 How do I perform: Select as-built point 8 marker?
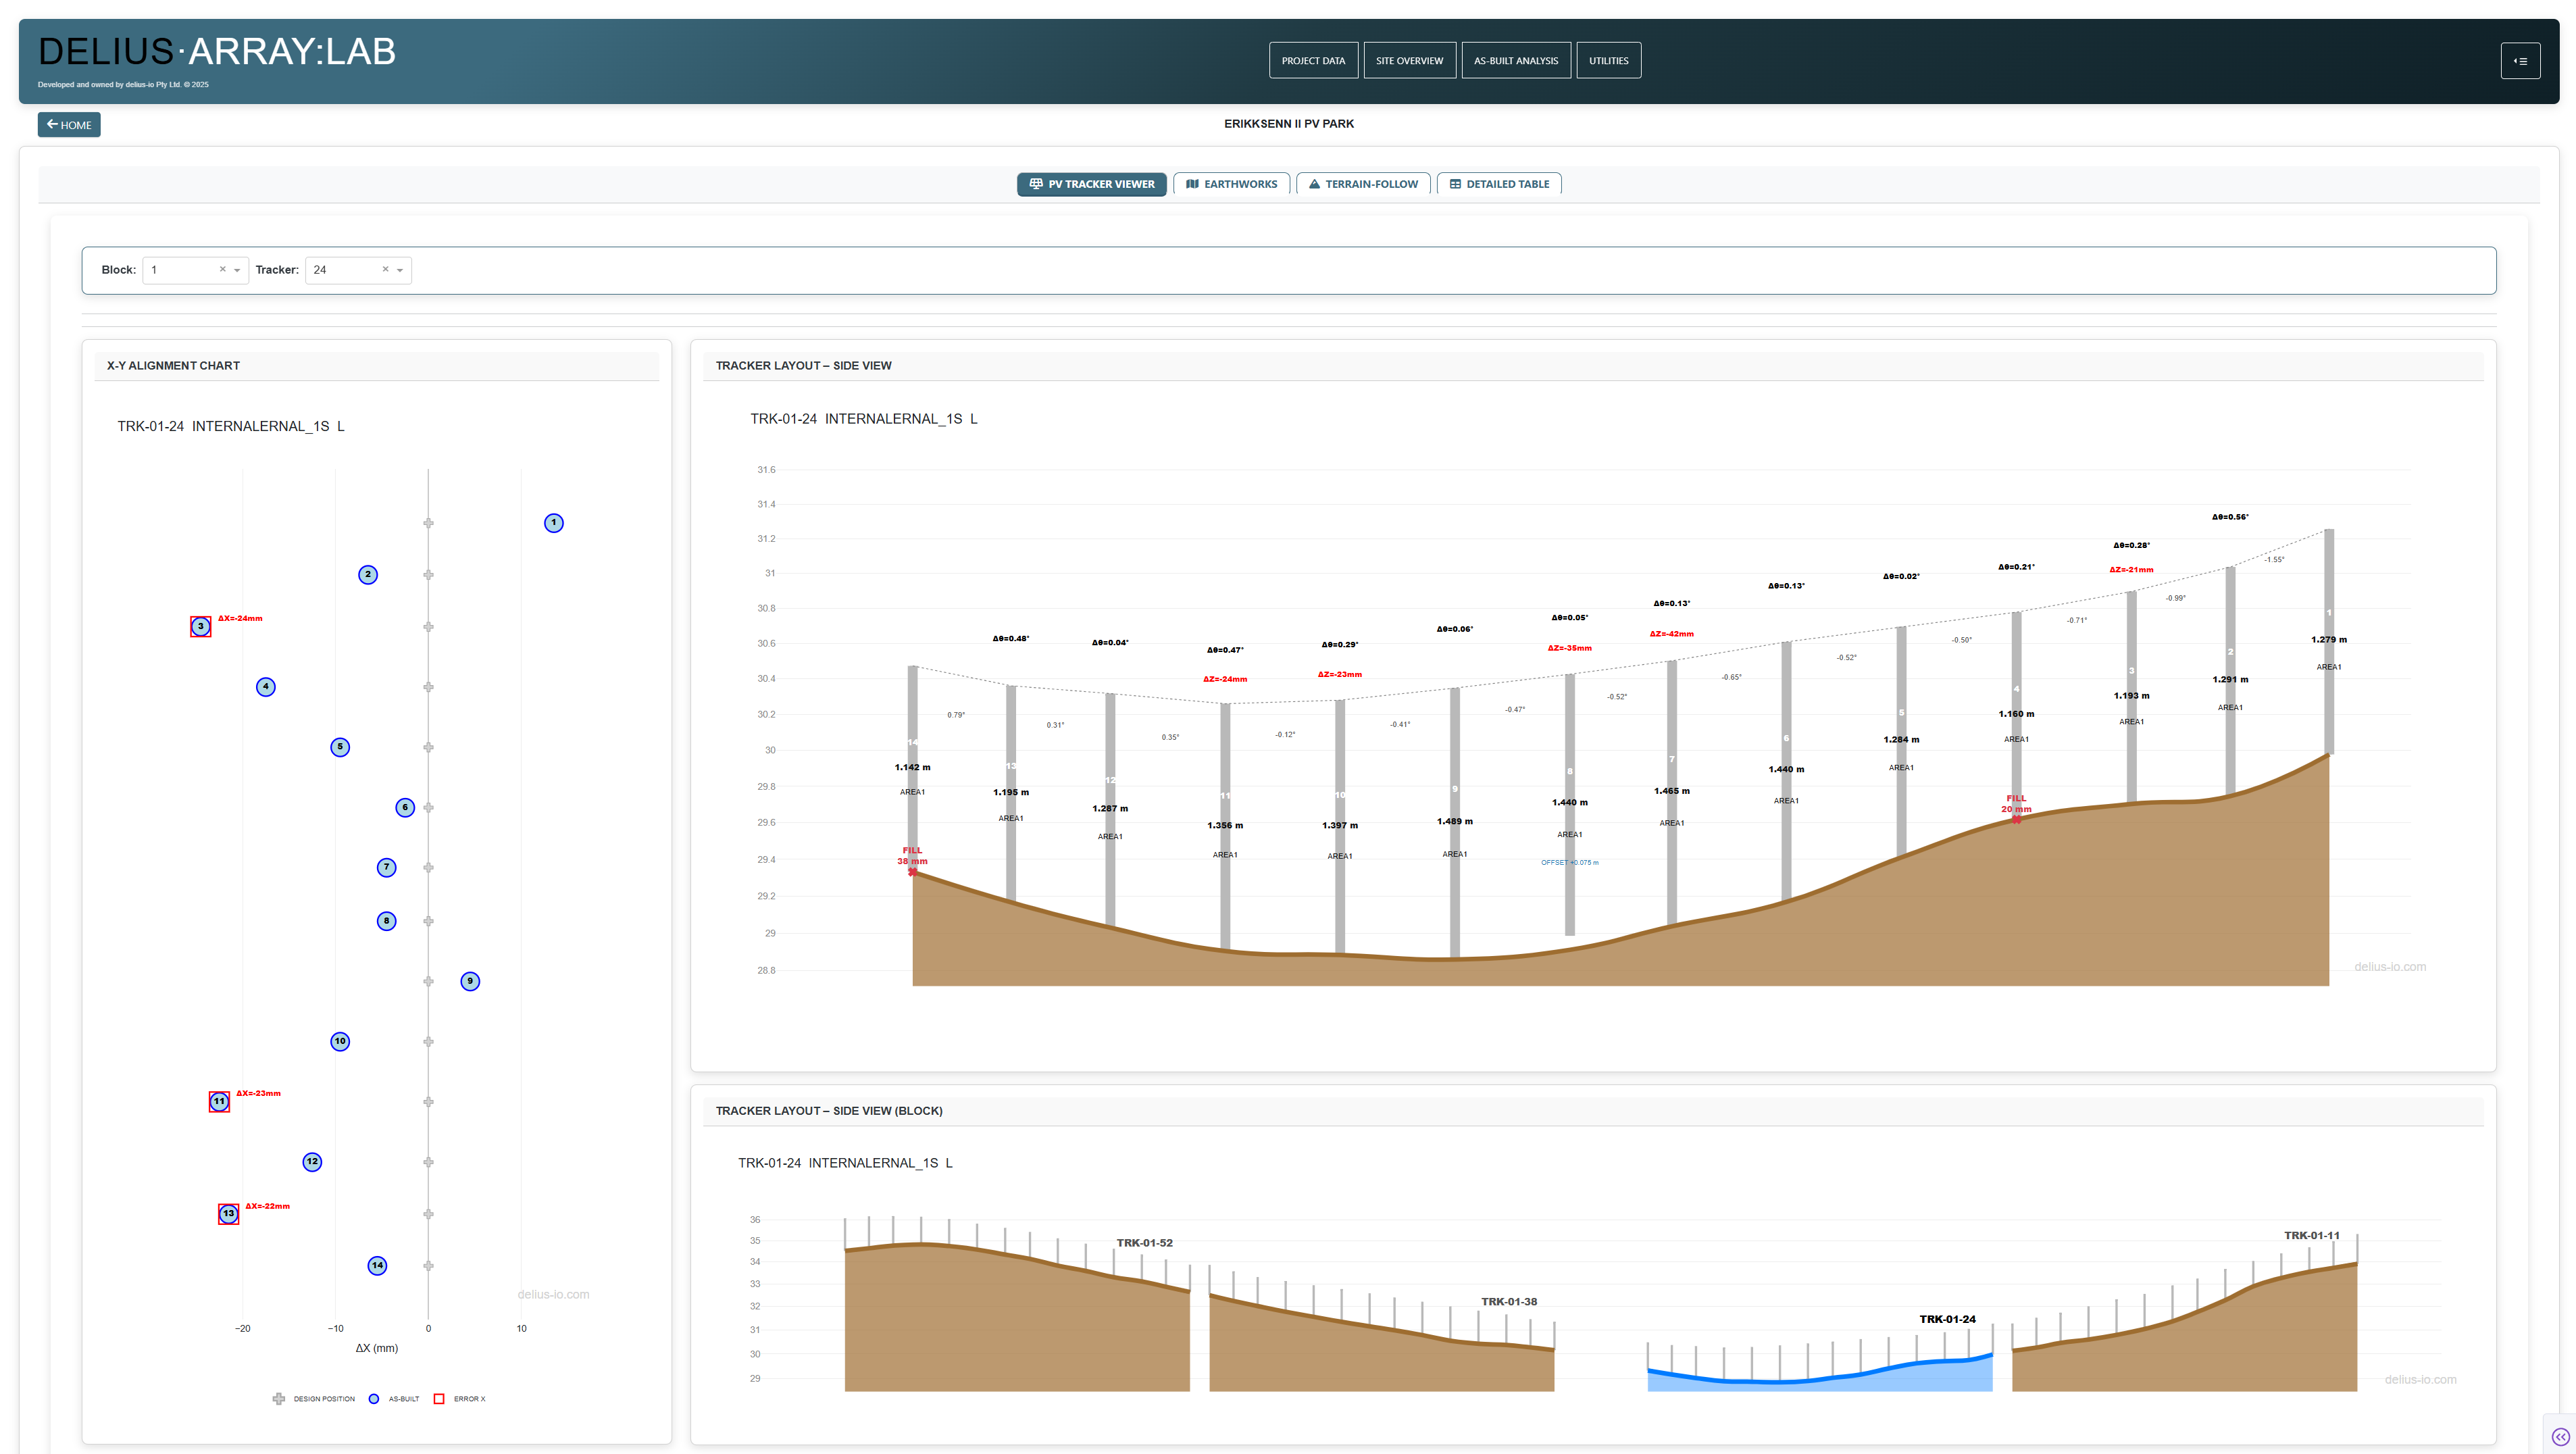point(387,921)
